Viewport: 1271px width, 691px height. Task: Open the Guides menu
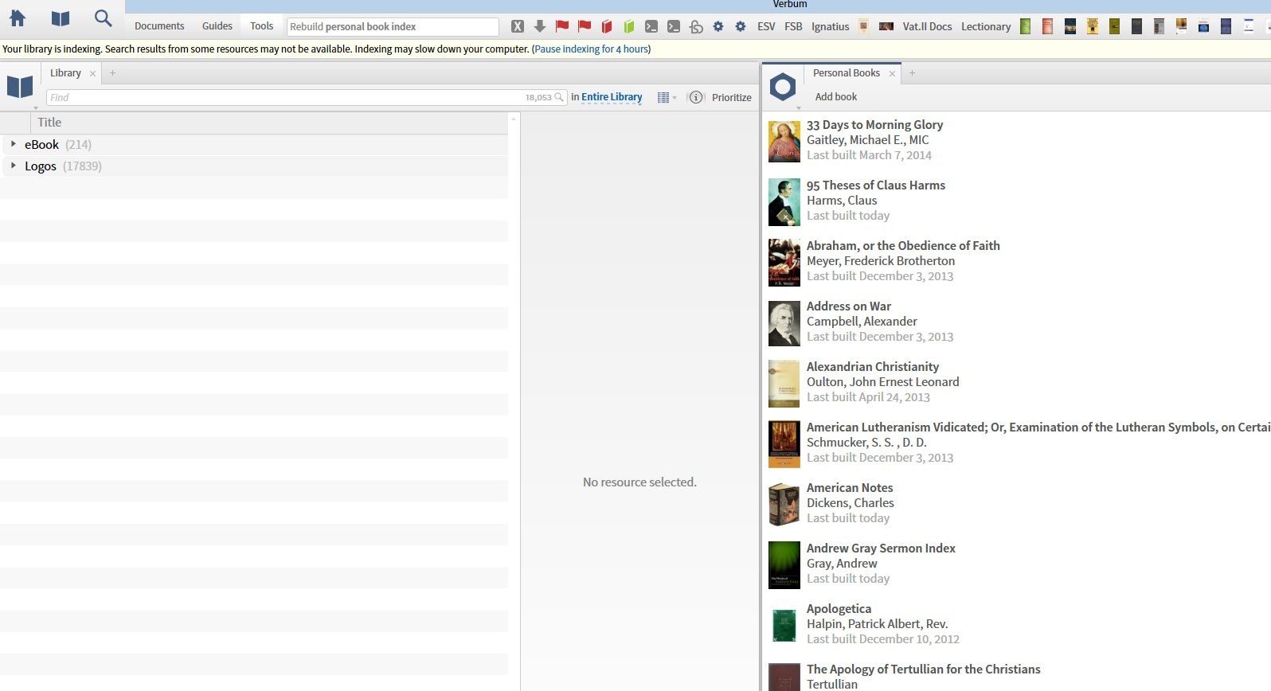coord(217,26)
